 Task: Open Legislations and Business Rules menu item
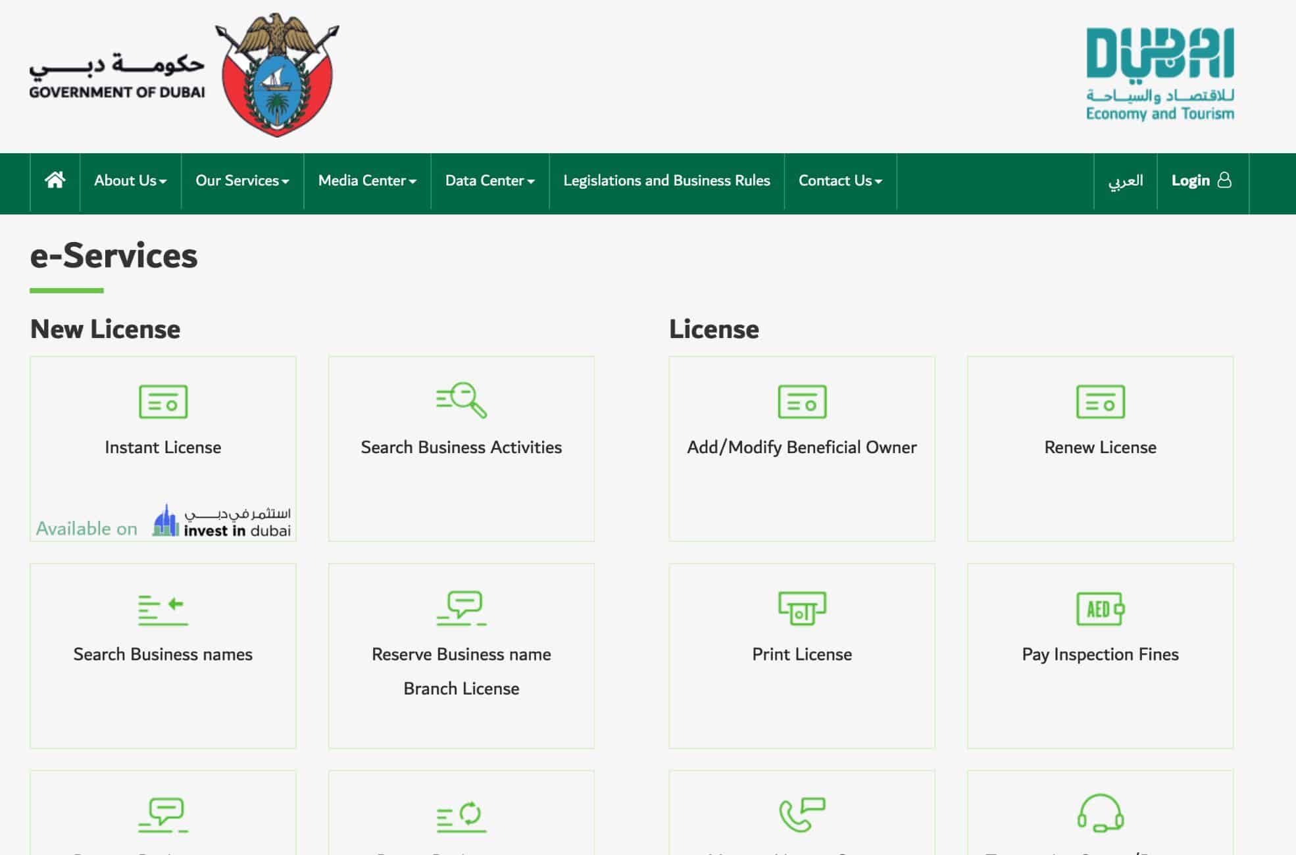pyautogui.click(x=666, y=180)
